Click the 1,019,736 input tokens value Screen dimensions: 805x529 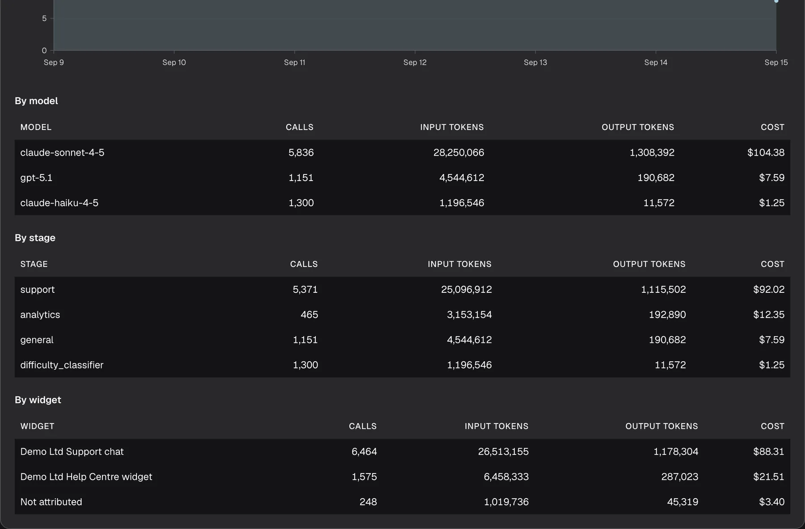(506, 502)
